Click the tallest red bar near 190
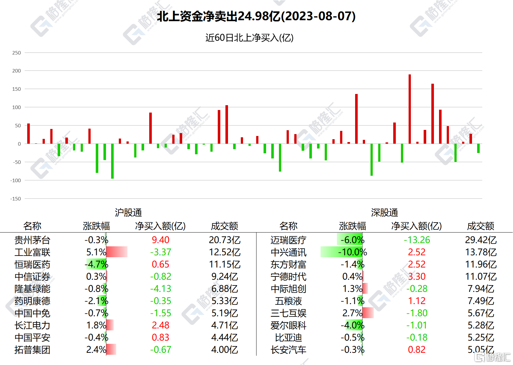513x365 pixels. [410, 109]
